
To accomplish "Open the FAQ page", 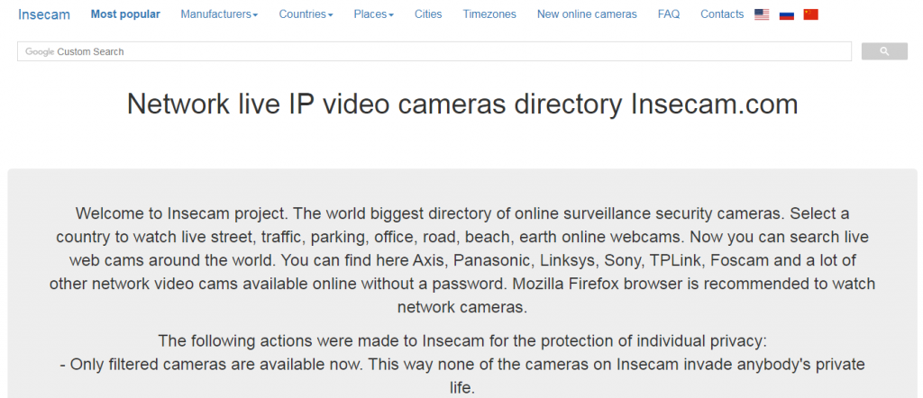I will pos(669,14).
